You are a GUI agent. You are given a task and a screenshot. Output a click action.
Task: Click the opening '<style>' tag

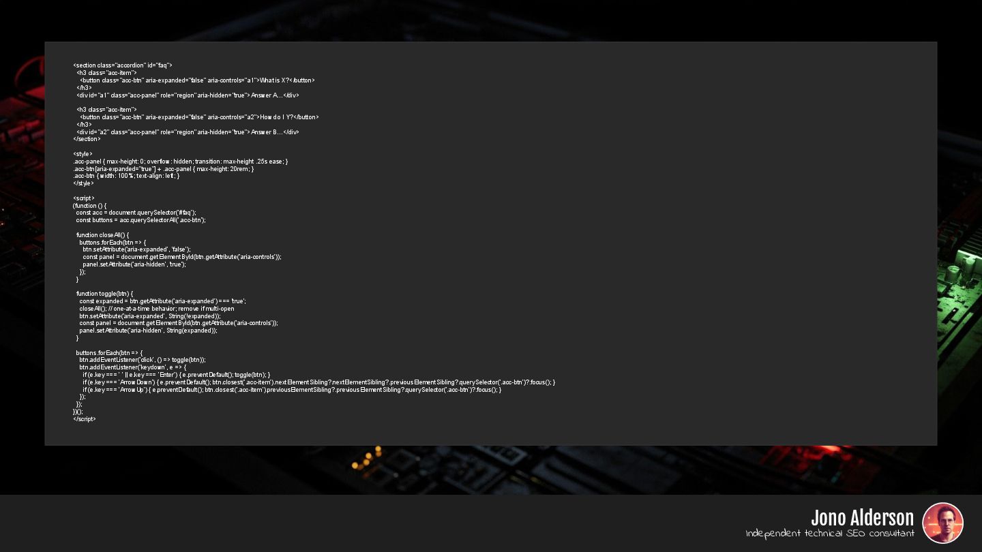coord(83,154)
